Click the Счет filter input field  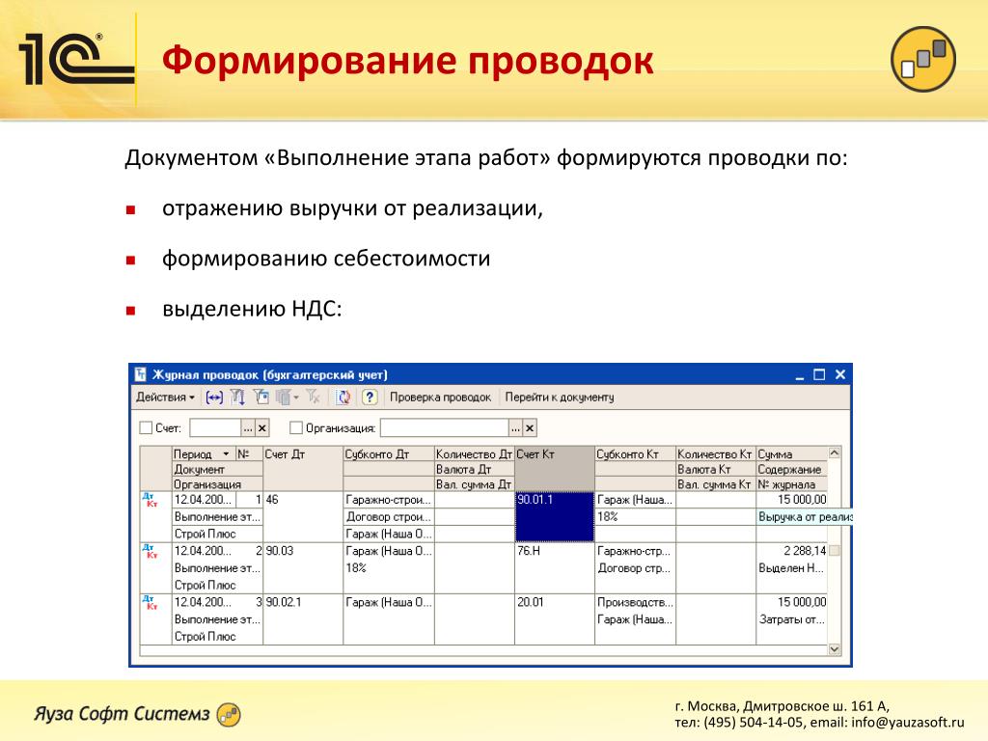[x=215, y=428]
